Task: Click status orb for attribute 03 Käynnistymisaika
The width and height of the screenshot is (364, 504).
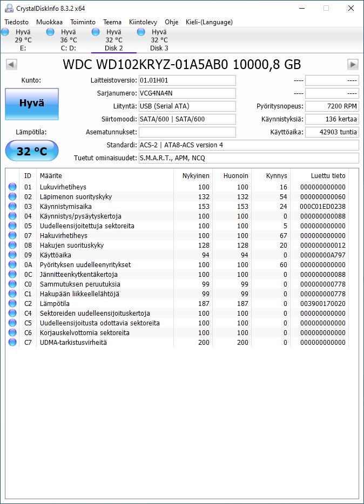Action: click(12, 206)
